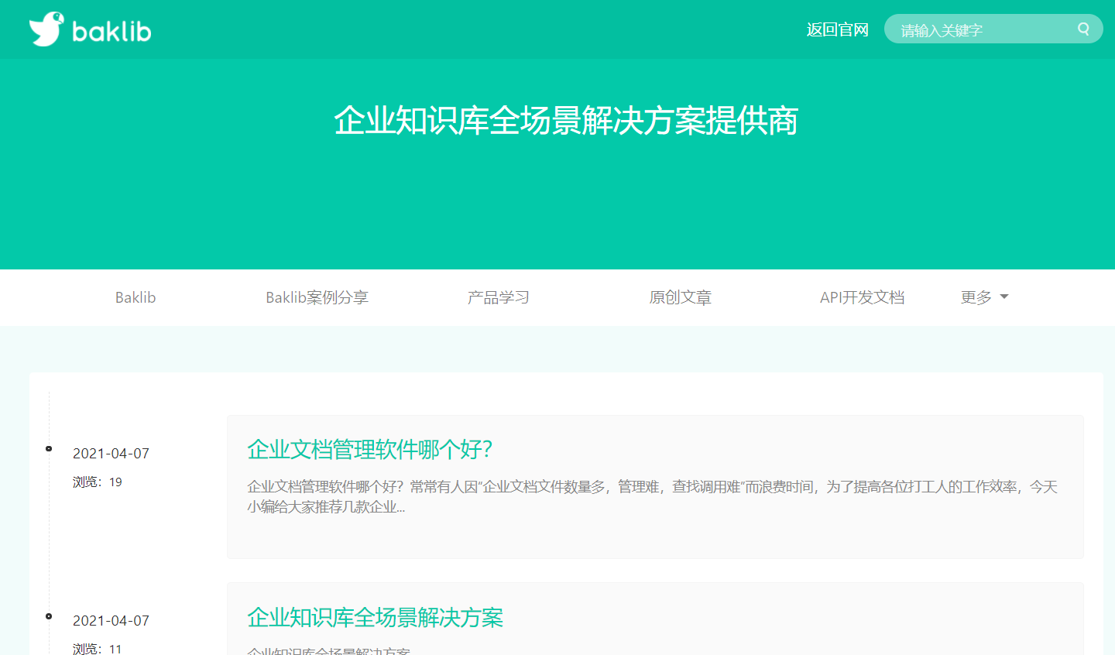Click the 企业知识库全场景解决方案提供商 heading
Viewport: 1115px width, 655px height.
tap(566, 121)
